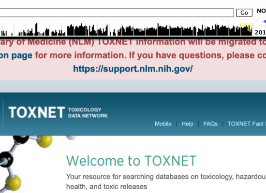Open the FAQs header link
The width and height of the screenshot is (266, 193).
[210, 124]
